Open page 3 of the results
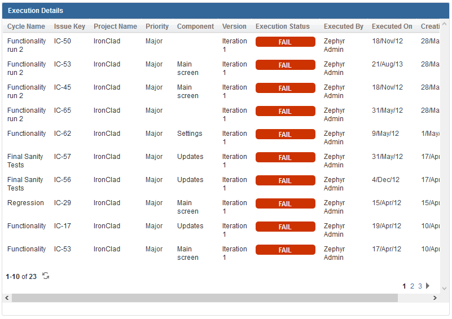Image resolution: width=452 pixels, height=319 pixels. (420, 286)
